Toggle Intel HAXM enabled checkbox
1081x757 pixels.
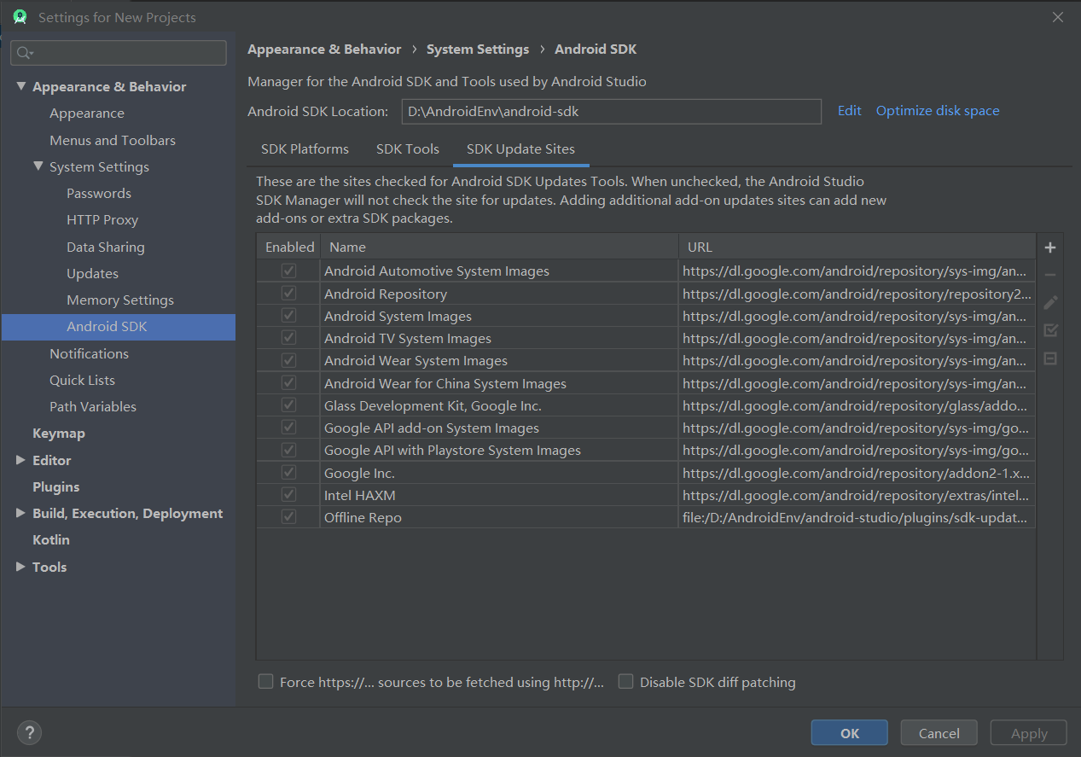pos(288,494)
